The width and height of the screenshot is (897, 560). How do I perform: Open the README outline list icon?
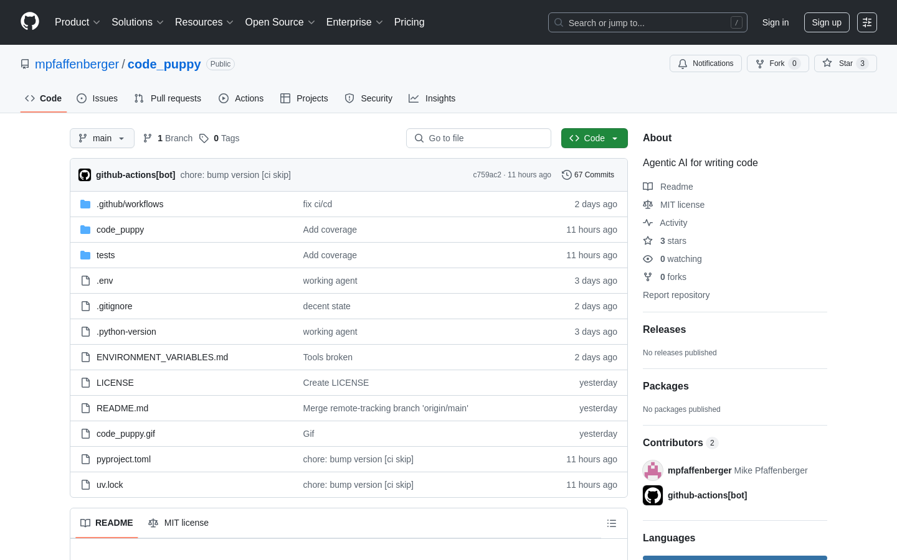612,523
